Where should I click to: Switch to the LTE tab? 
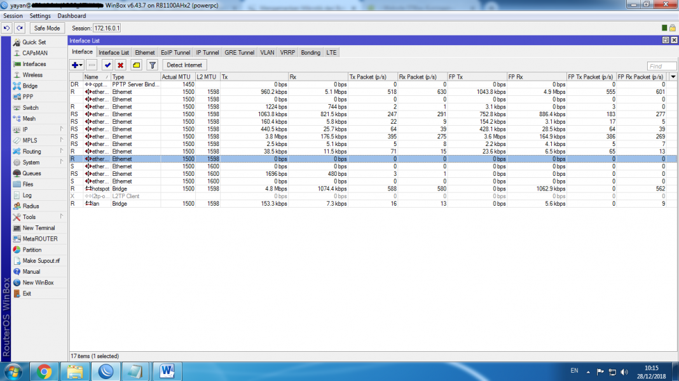(331, 52)
